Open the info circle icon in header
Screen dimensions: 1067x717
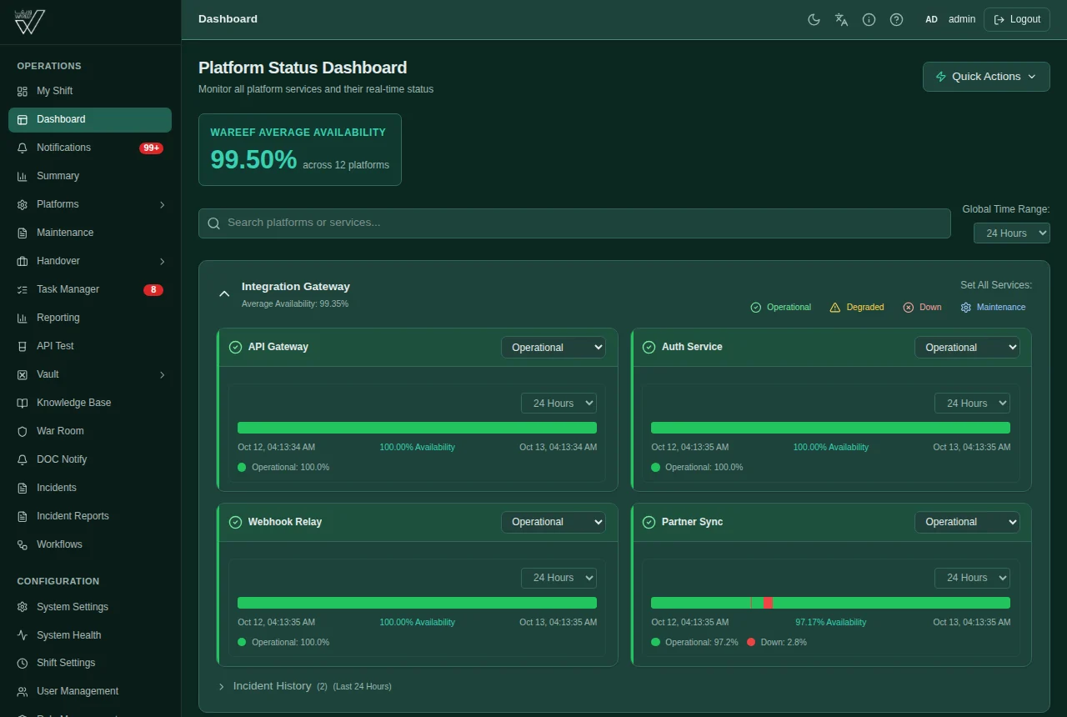[869, 19]
